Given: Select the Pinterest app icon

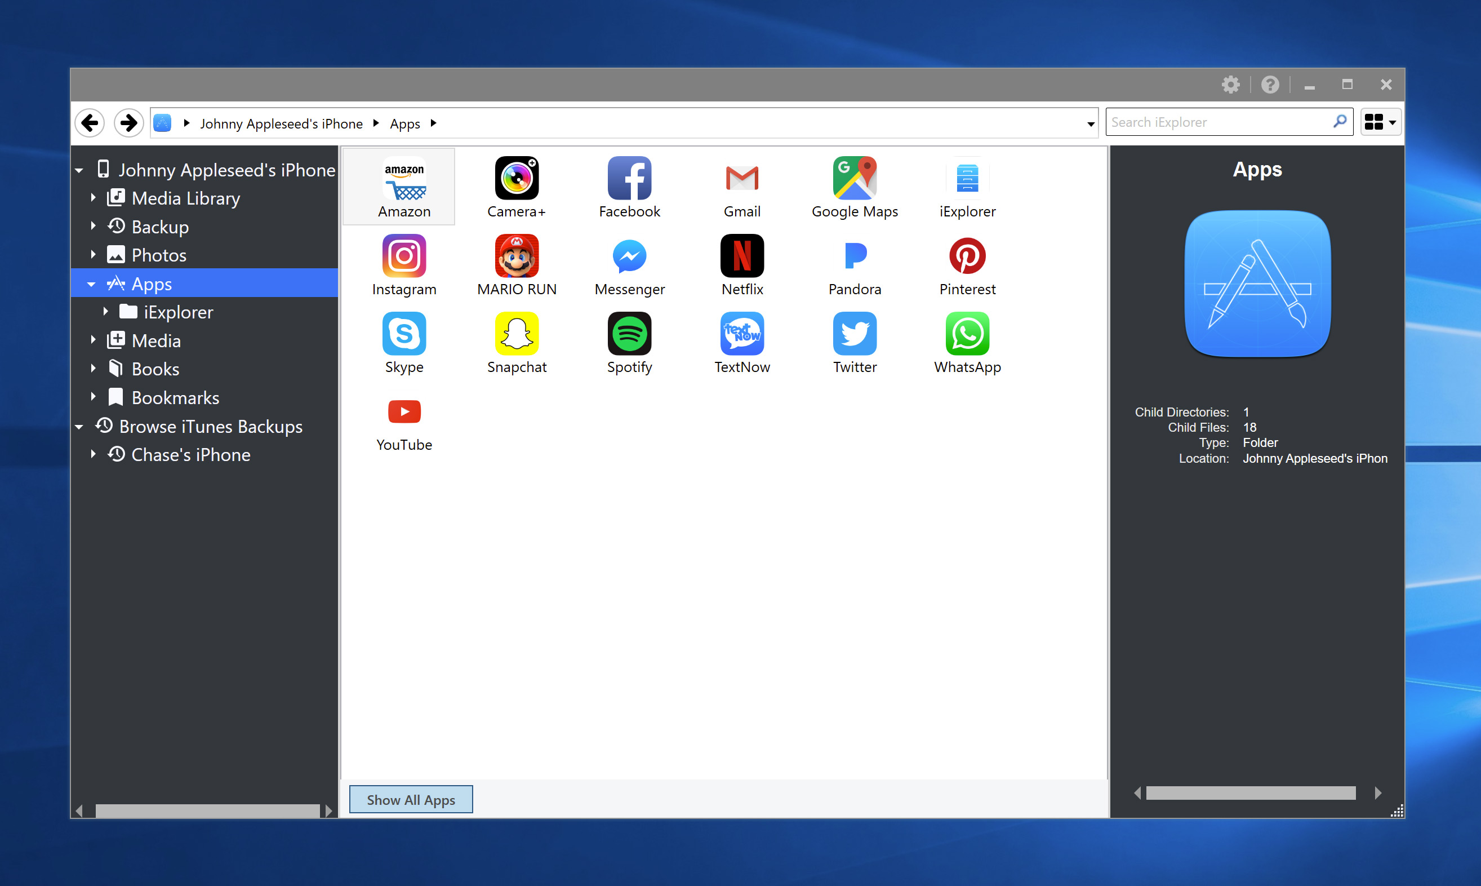Looking at the screenshot, I should (x=967, y=256).
